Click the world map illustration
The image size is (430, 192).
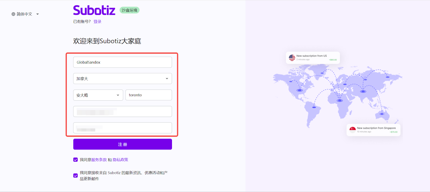337,94
